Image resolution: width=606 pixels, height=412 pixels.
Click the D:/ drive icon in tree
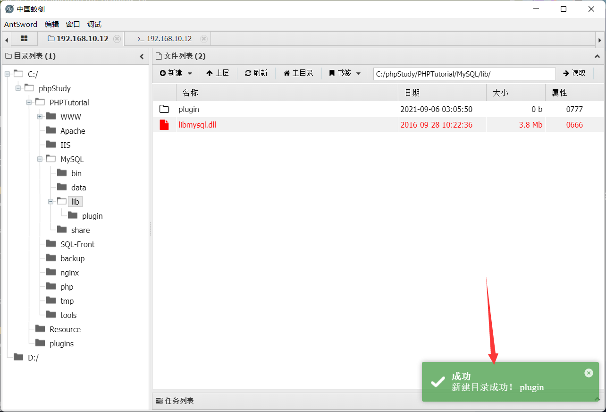coord(18,357)
